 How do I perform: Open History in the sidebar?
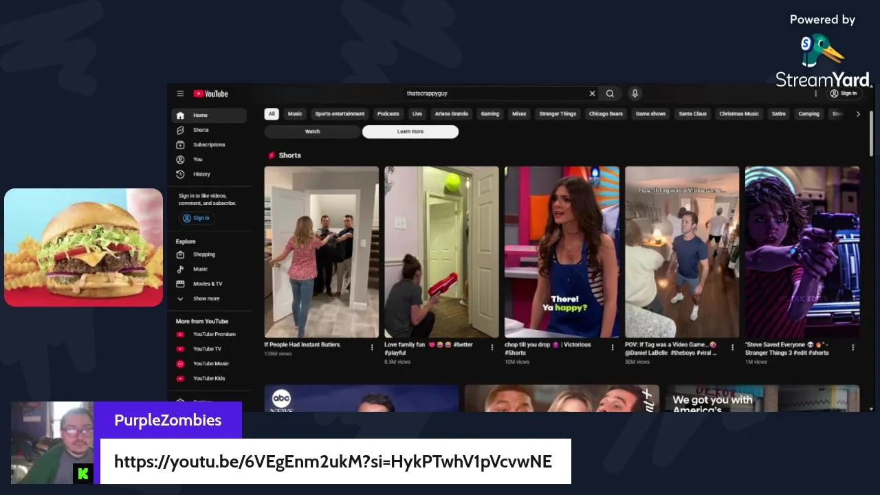209,174
